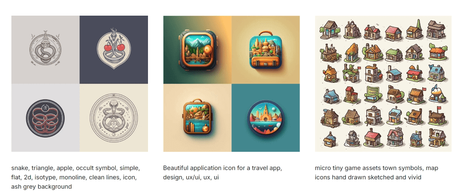
Task: Open the snake with triangle occult seal image
Action: pyautogui.click(x=114, y=118)
